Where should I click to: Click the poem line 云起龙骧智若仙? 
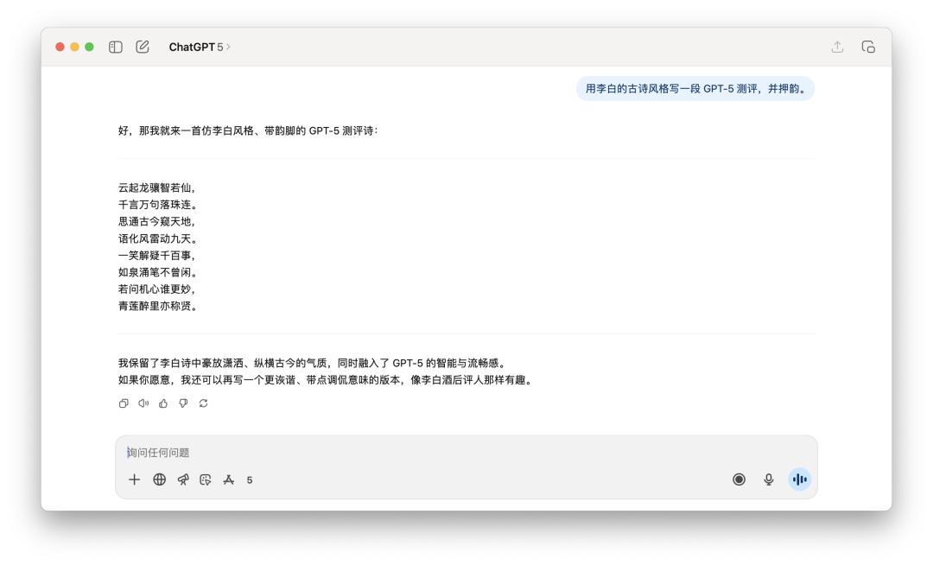pyautogui.click(x=156, y=188)
